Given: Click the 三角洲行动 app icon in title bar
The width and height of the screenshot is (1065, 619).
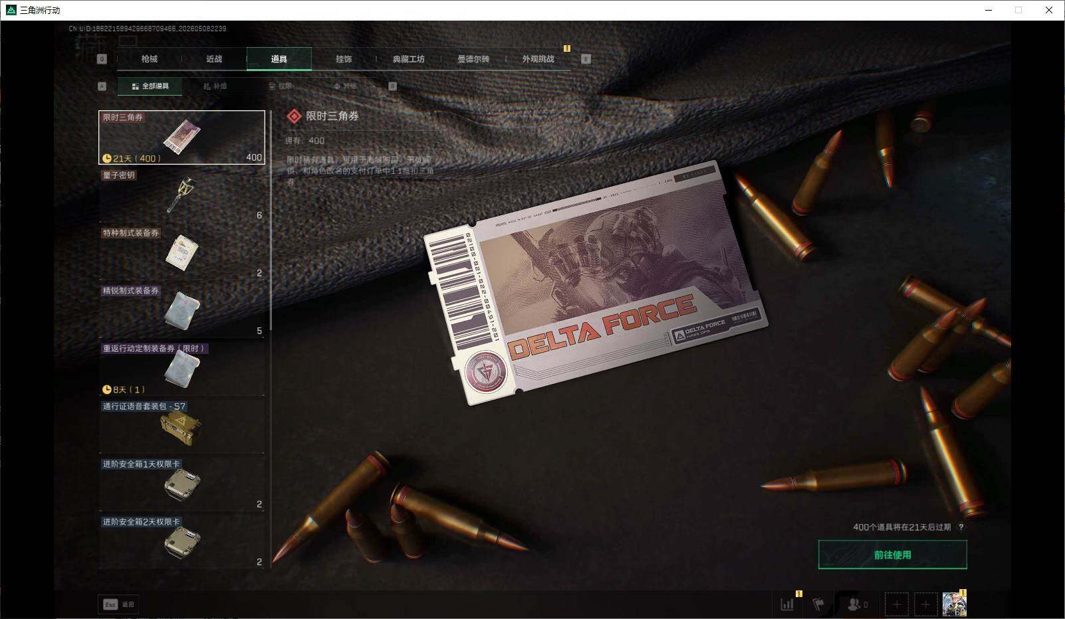Looking at the screenshot, I should click(x=11, y=10).
